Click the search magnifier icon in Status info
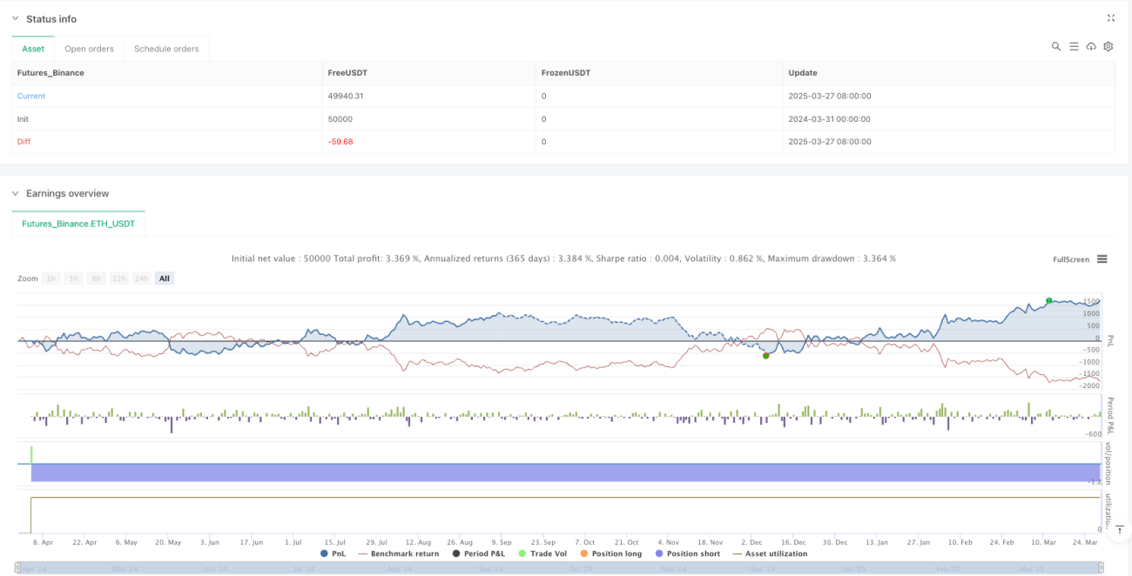Screen dimensions: 1132x576 [1056, 46]
